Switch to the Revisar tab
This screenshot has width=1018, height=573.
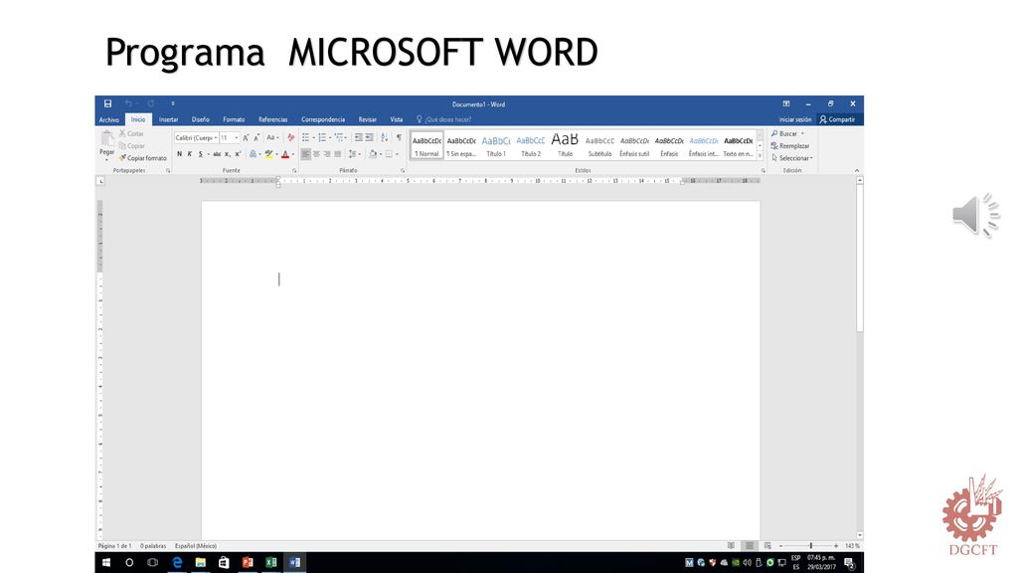(x=368, y=119)
